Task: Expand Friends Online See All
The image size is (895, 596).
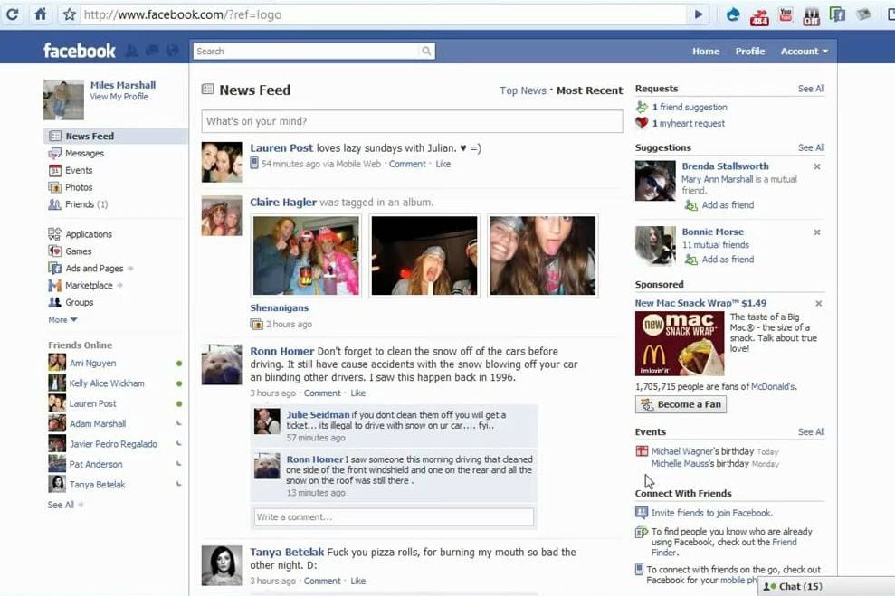Action: [65, 505]
